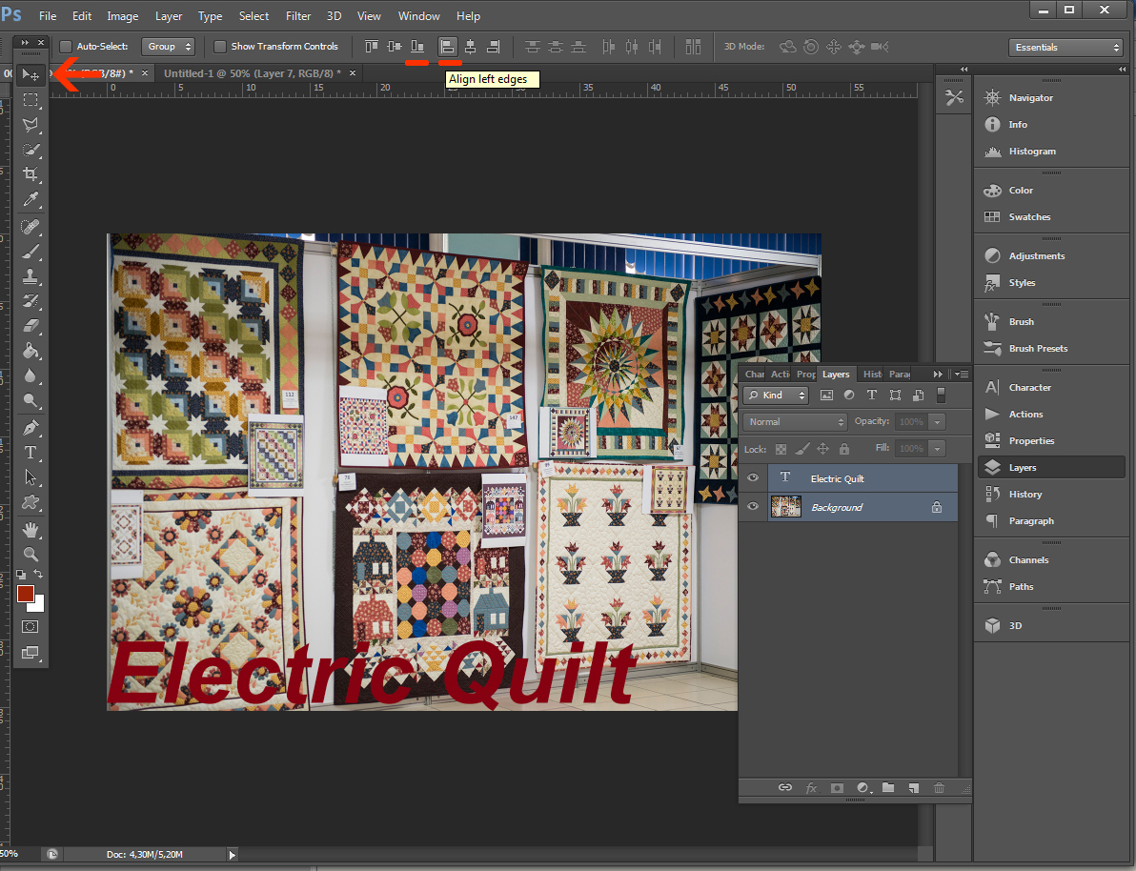Click the red foreground color swatch
Image resolution: width=1136 pixels, height=871 pixels.
tap(26, 594)
